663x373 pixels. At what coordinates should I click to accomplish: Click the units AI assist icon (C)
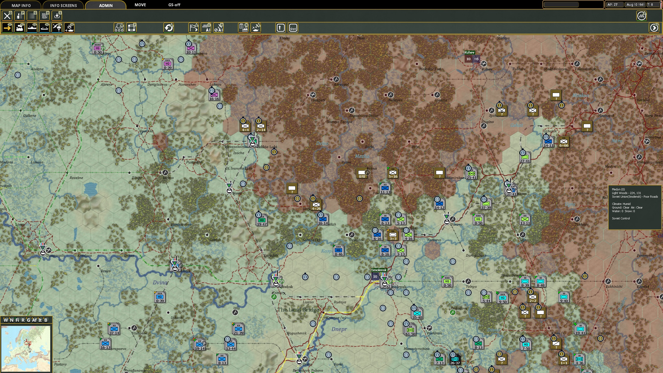pyautogui.click(x=206, y=28)
